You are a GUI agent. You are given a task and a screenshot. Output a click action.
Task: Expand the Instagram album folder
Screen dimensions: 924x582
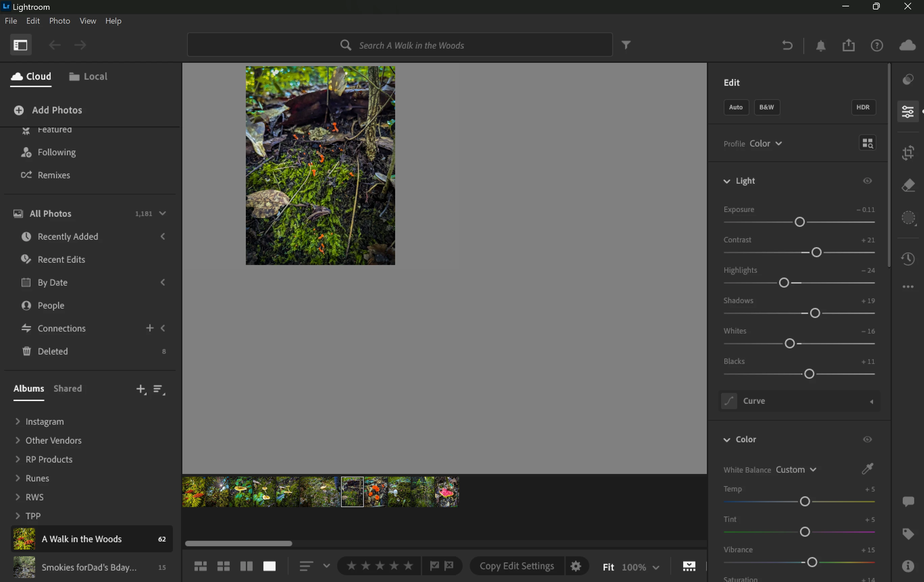[x=18, y=421]
